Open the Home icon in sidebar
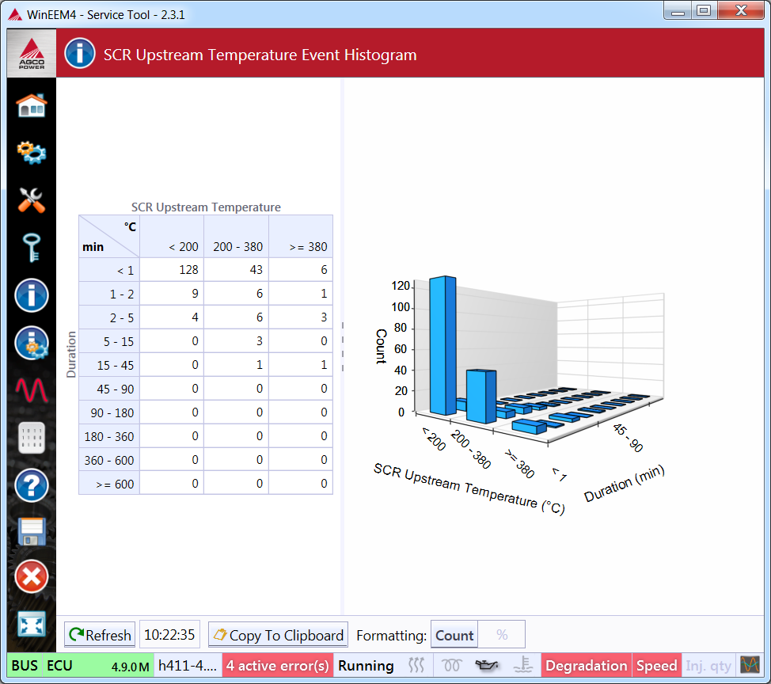This screenshot has height=684, width=771. point(32,104)
